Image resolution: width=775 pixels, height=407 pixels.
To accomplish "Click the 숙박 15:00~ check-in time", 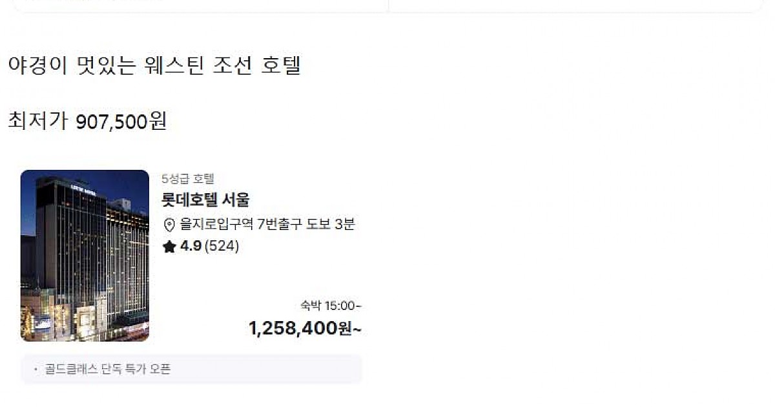I will pyautogui.click(x=331, y=306).
